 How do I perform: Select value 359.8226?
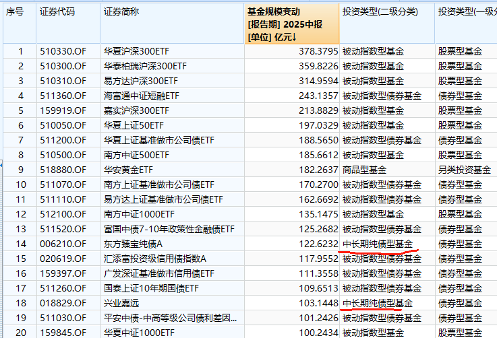click(318, 66)
